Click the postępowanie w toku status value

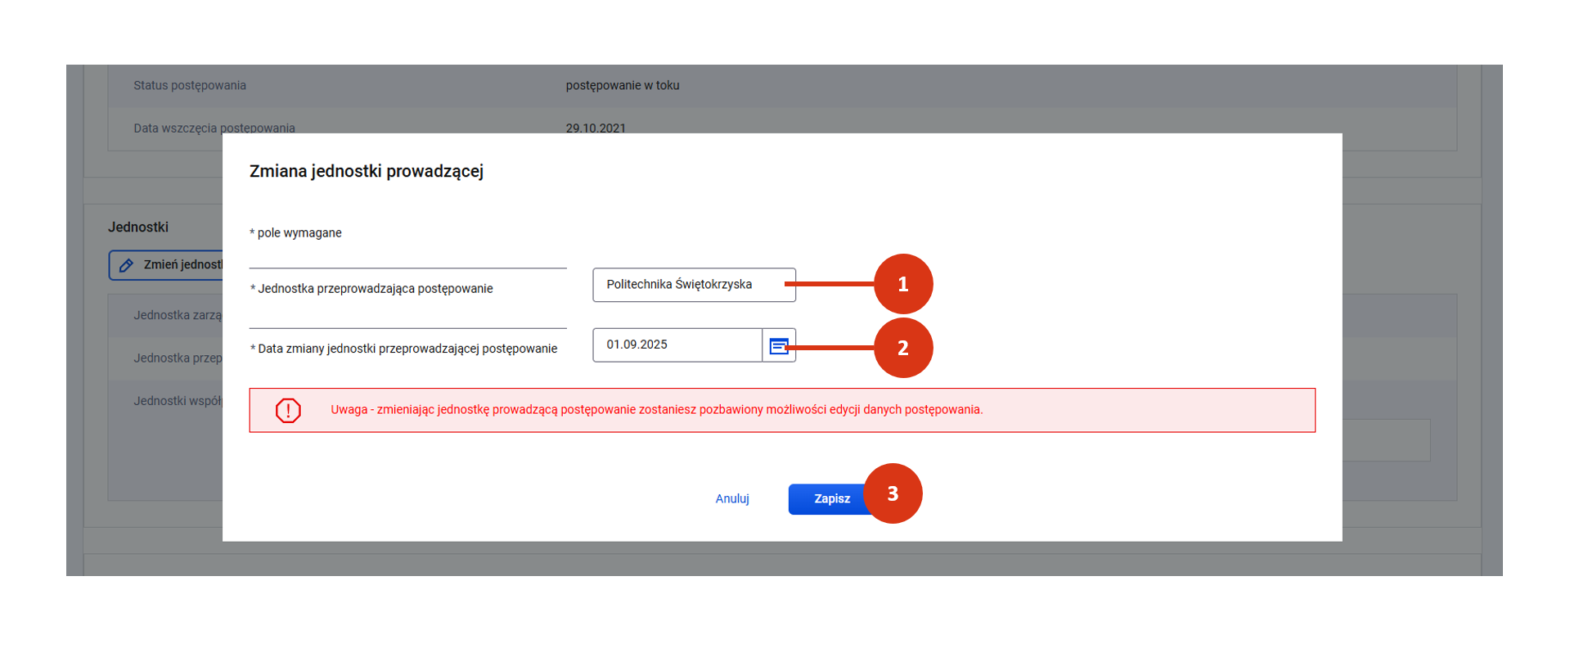point(622,85)
